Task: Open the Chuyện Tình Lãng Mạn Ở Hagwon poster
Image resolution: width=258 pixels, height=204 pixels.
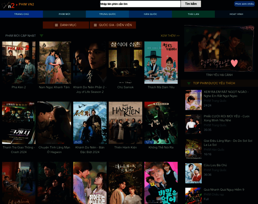Action: coord(54,123)
